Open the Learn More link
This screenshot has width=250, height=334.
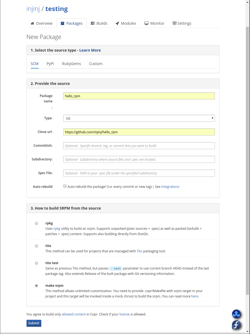tap(90, 50)
